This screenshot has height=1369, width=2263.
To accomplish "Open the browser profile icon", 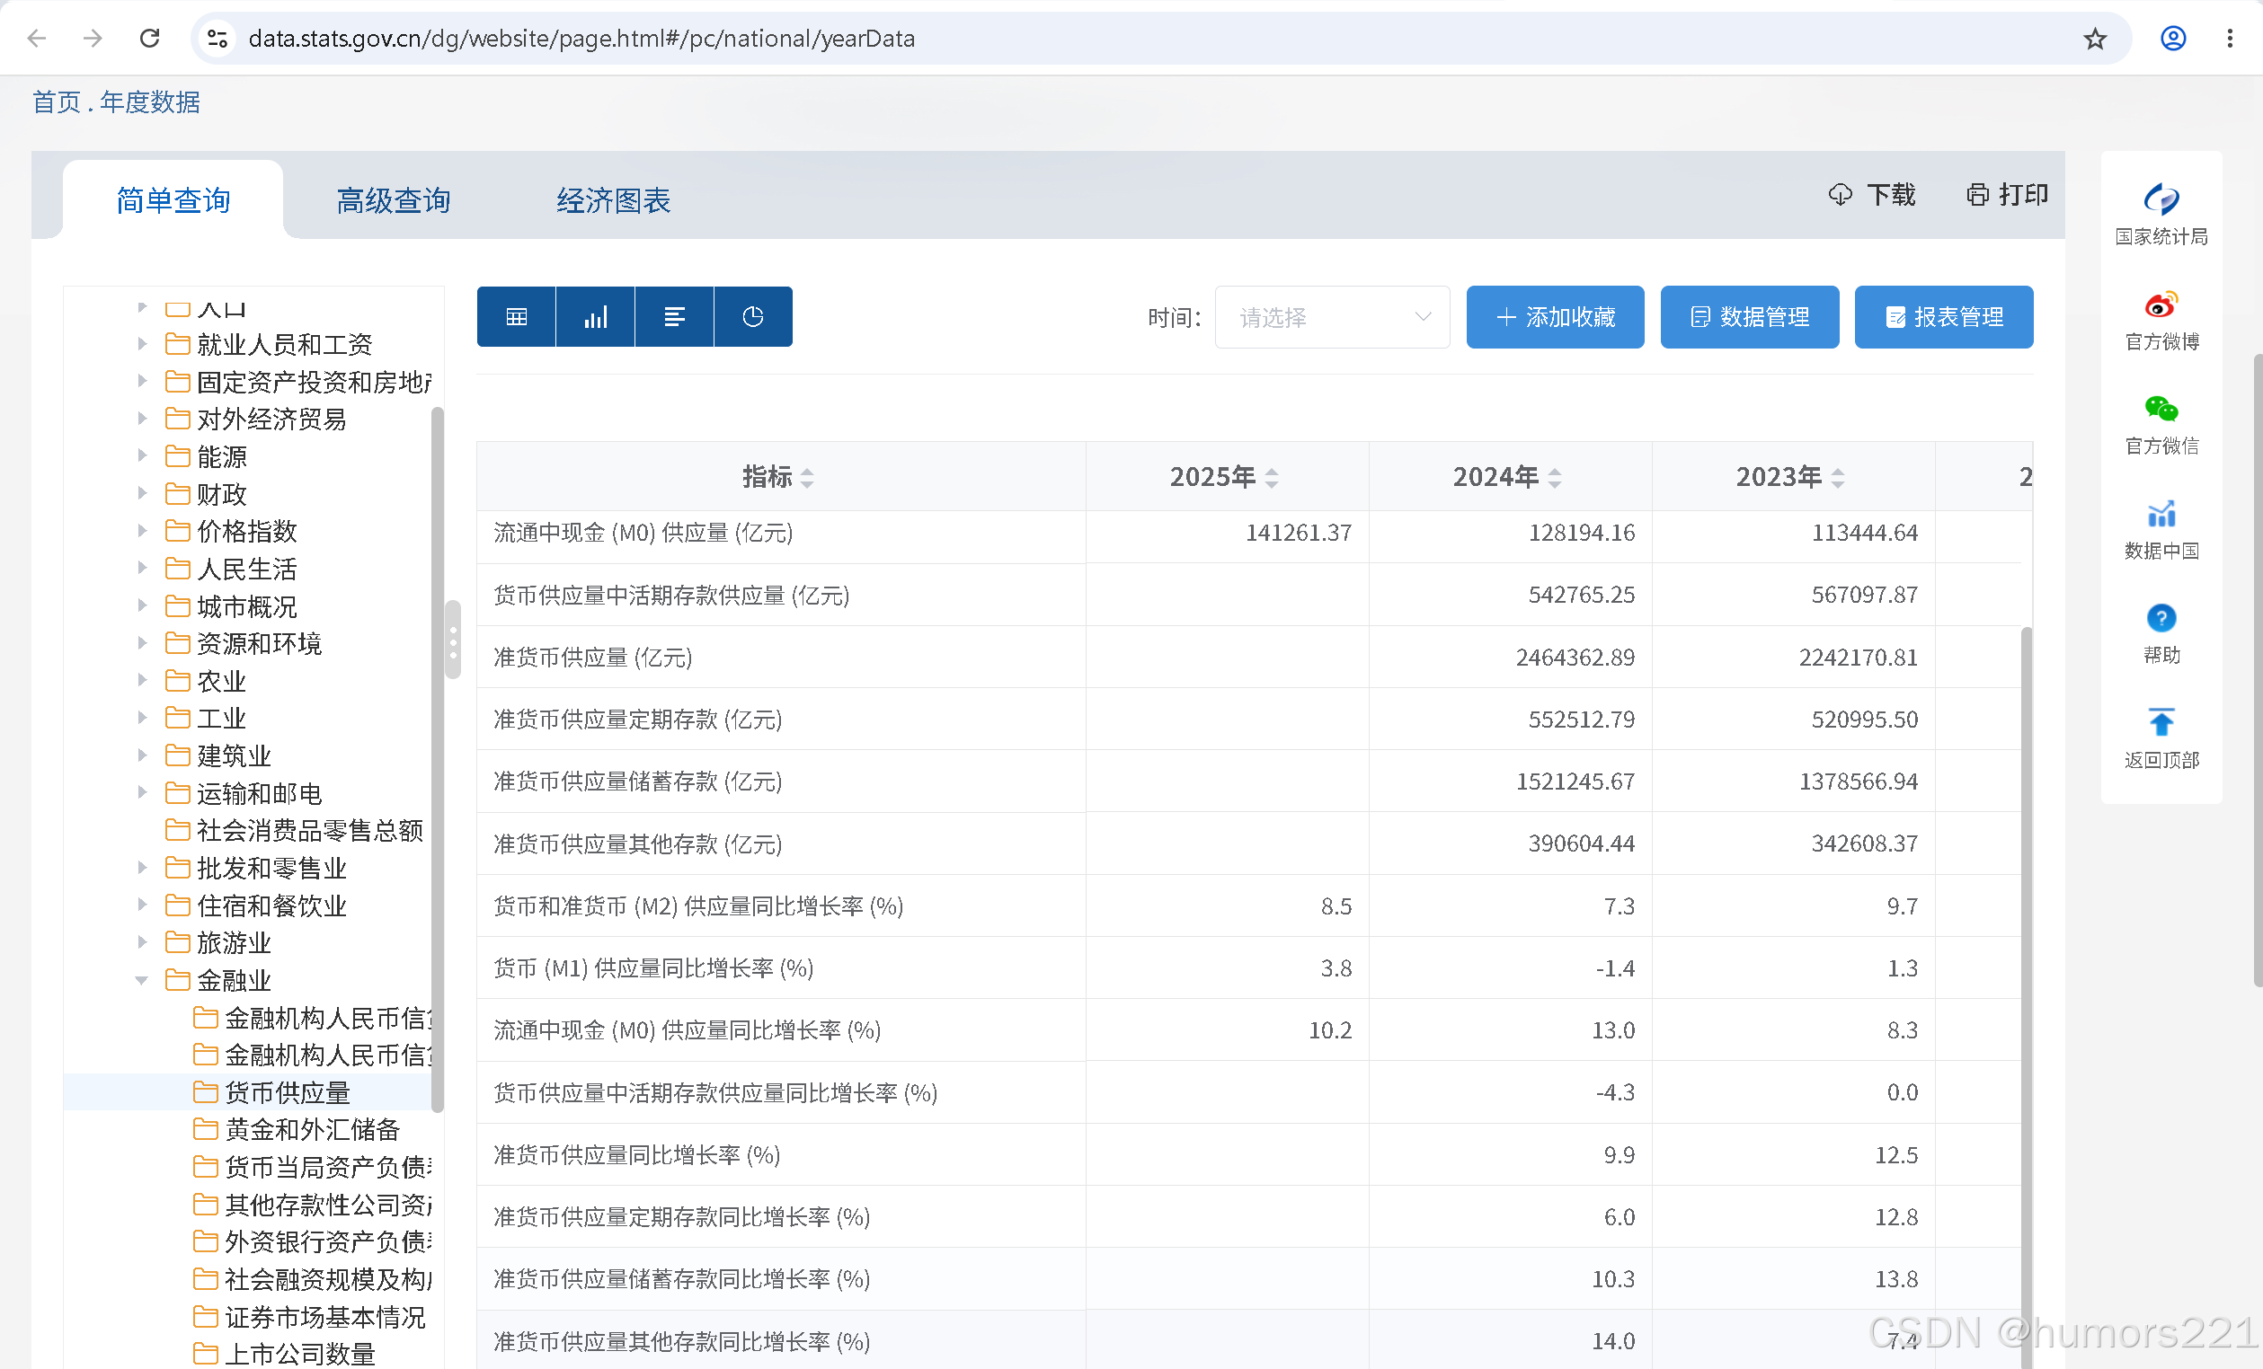I will coord(2173,38).
